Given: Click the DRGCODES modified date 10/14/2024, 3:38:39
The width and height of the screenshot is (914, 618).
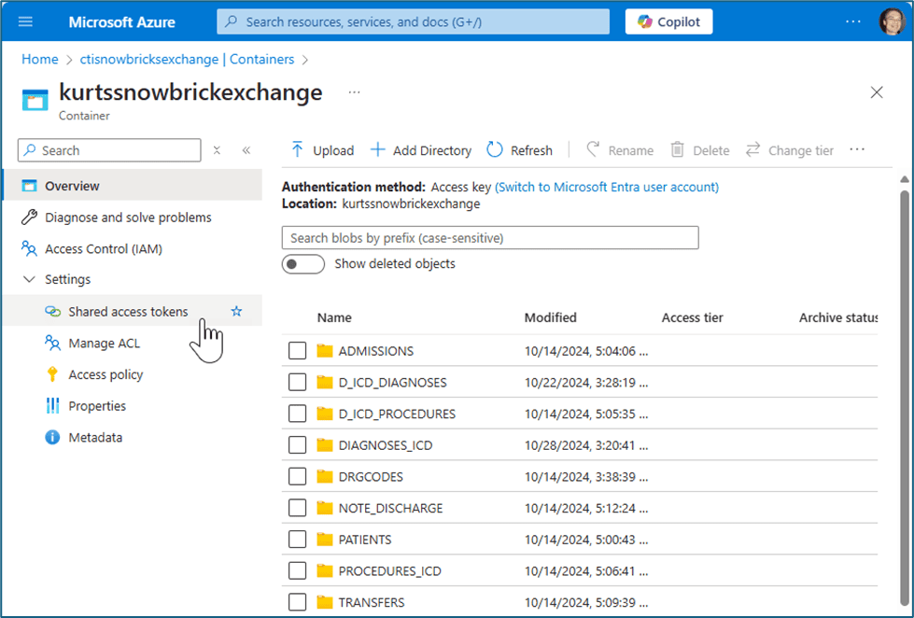Looking at the screenshot, I should click(585, 477).
